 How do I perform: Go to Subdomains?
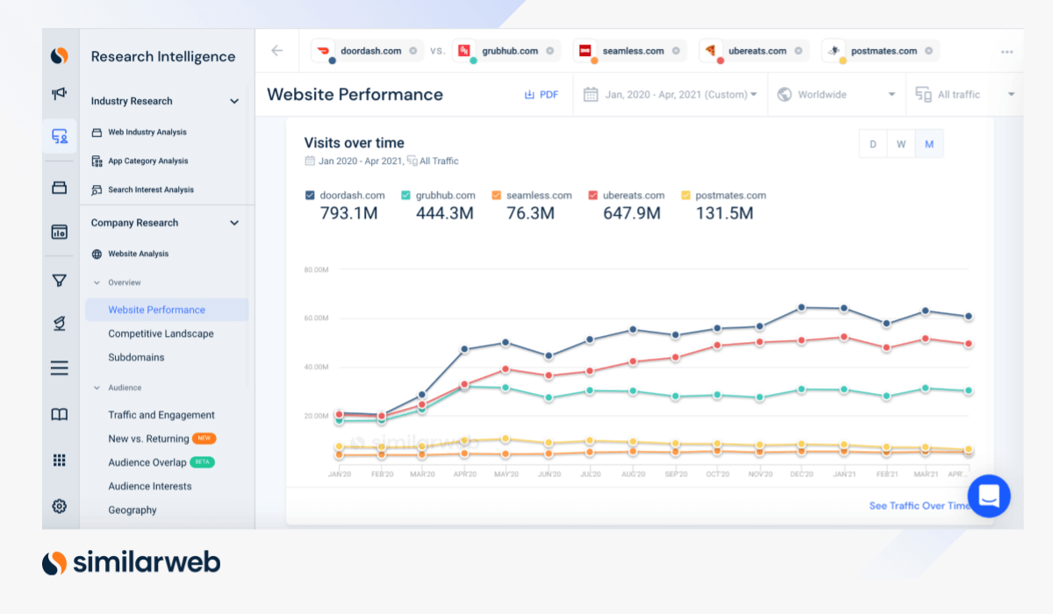[136, 357]
